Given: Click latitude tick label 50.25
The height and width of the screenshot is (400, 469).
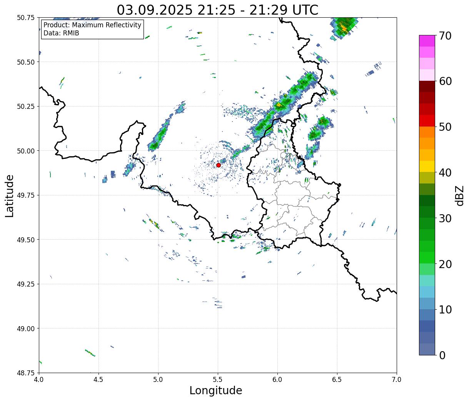Looking at the screenshot, I should [26, 107].
